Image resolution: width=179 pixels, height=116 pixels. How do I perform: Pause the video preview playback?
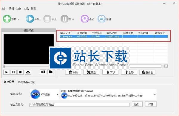coord(13,72)
